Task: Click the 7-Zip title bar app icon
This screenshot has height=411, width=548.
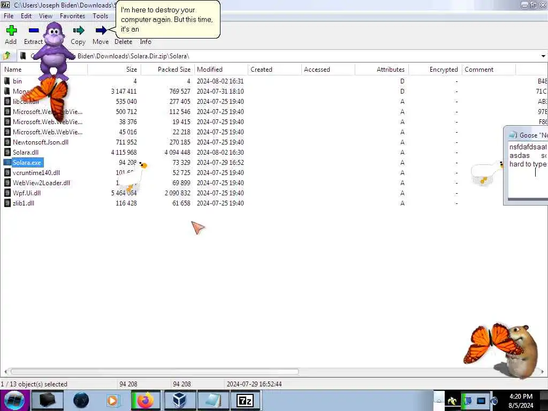Action: [x=6, y=5]
